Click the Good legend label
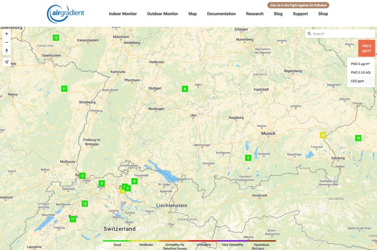Image resolution: width=377 pixels, height=250 pixels. point(117,245)
